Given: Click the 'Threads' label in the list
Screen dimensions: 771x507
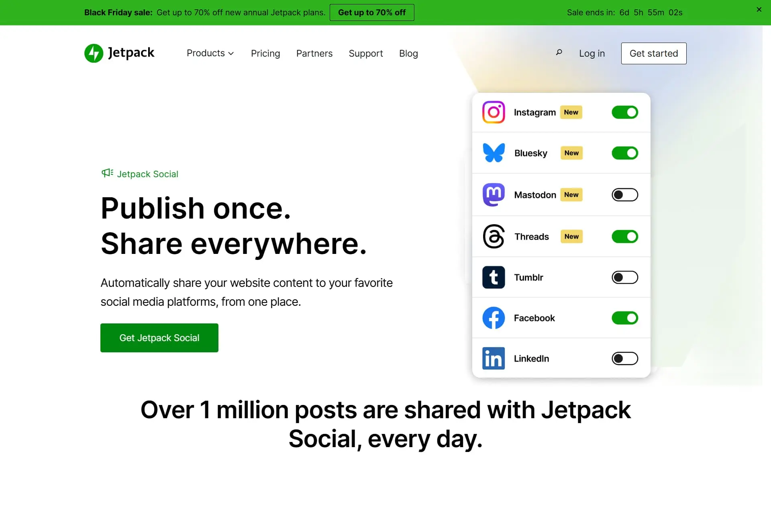Looking at the screenshot, I should point(532,237).
